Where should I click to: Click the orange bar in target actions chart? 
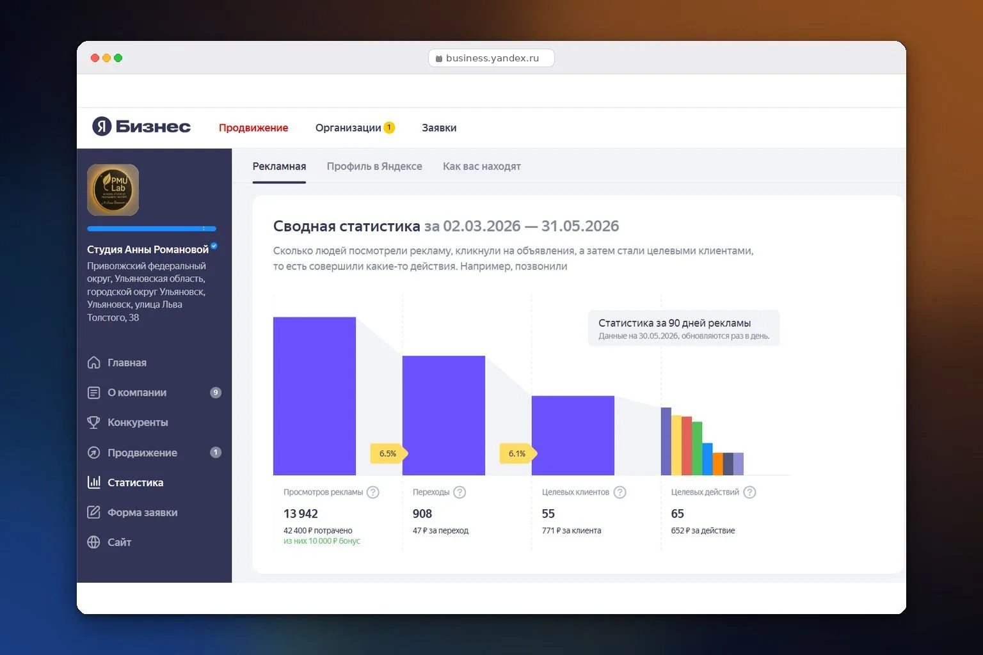pyautogui.click(x=718, y=464)
